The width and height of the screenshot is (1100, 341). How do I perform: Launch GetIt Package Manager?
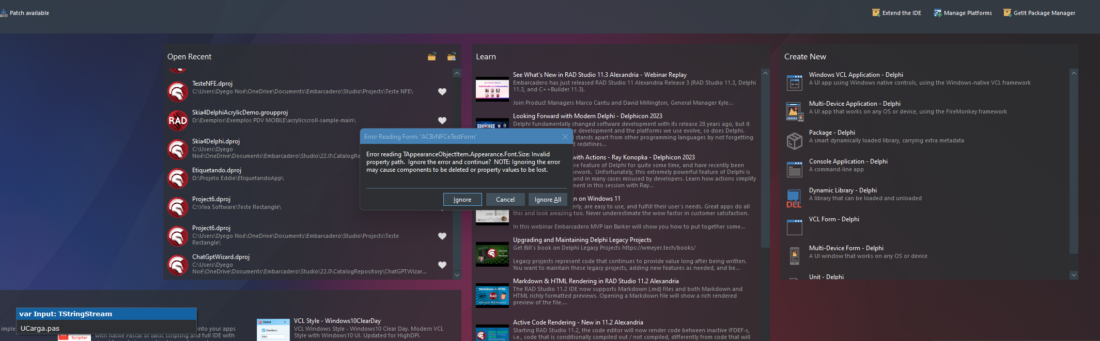click(1039, 13)
